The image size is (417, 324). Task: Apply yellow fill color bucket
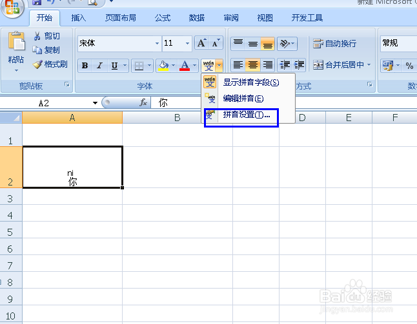pyautogui.click(x=163, y=66)
